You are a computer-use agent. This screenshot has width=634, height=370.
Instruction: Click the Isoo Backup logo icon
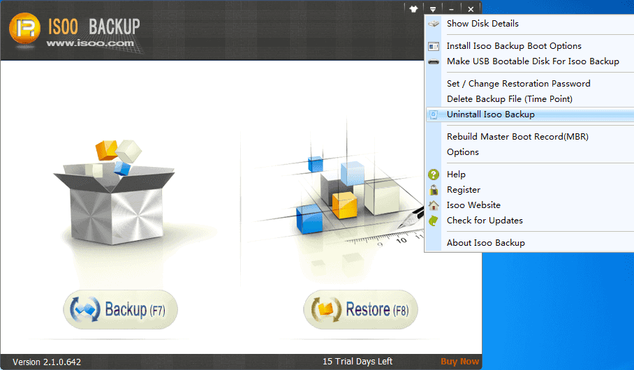(24, 29)
